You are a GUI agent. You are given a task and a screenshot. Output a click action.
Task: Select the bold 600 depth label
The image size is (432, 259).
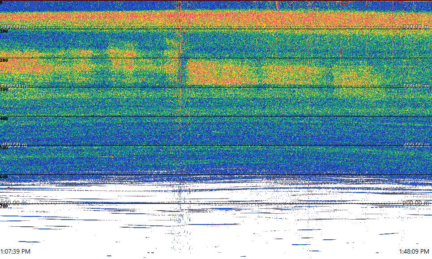tap(4, 177)
